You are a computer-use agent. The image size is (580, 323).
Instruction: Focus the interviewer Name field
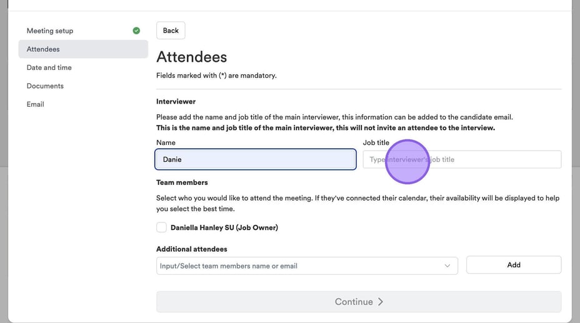255,159
